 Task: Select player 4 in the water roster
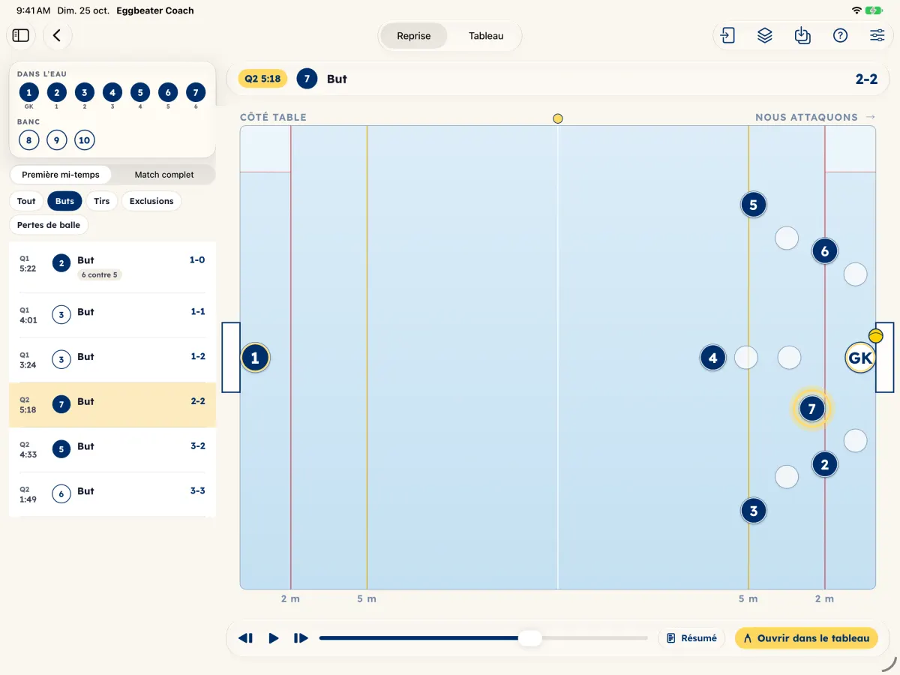coord(112,93)
